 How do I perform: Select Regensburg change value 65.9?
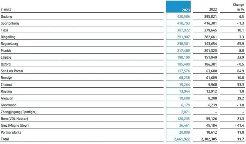(x=241, y=44)
